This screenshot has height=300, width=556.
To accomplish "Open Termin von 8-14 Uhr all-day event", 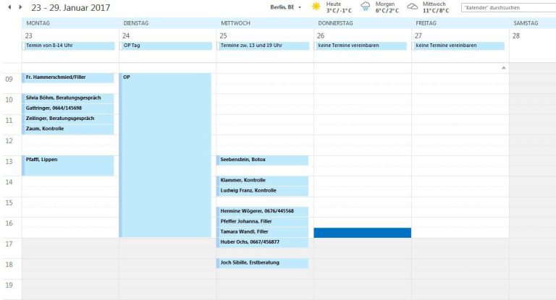I will 69,46.
